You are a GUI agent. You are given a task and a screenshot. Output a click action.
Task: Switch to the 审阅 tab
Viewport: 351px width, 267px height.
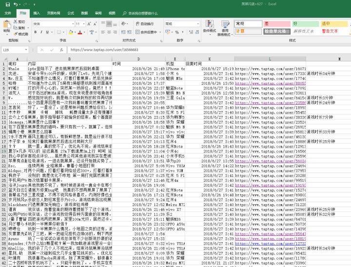98,13
